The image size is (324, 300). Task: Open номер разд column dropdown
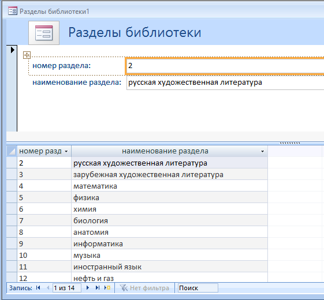point(66,151)
